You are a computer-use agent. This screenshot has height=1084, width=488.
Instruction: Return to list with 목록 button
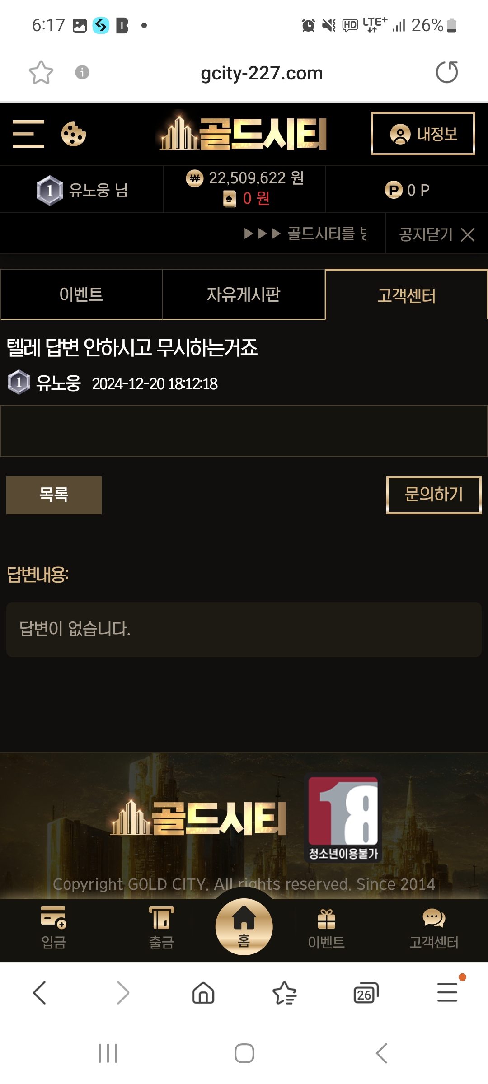pos(54,495)
